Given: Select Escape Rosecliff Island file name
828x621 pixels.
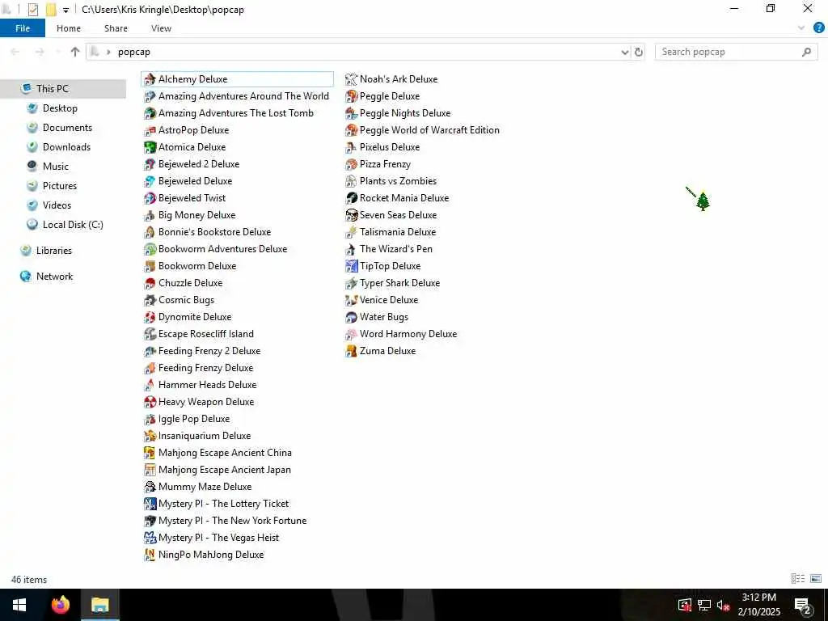Looking at the screenshot, I should click(206, 334).
